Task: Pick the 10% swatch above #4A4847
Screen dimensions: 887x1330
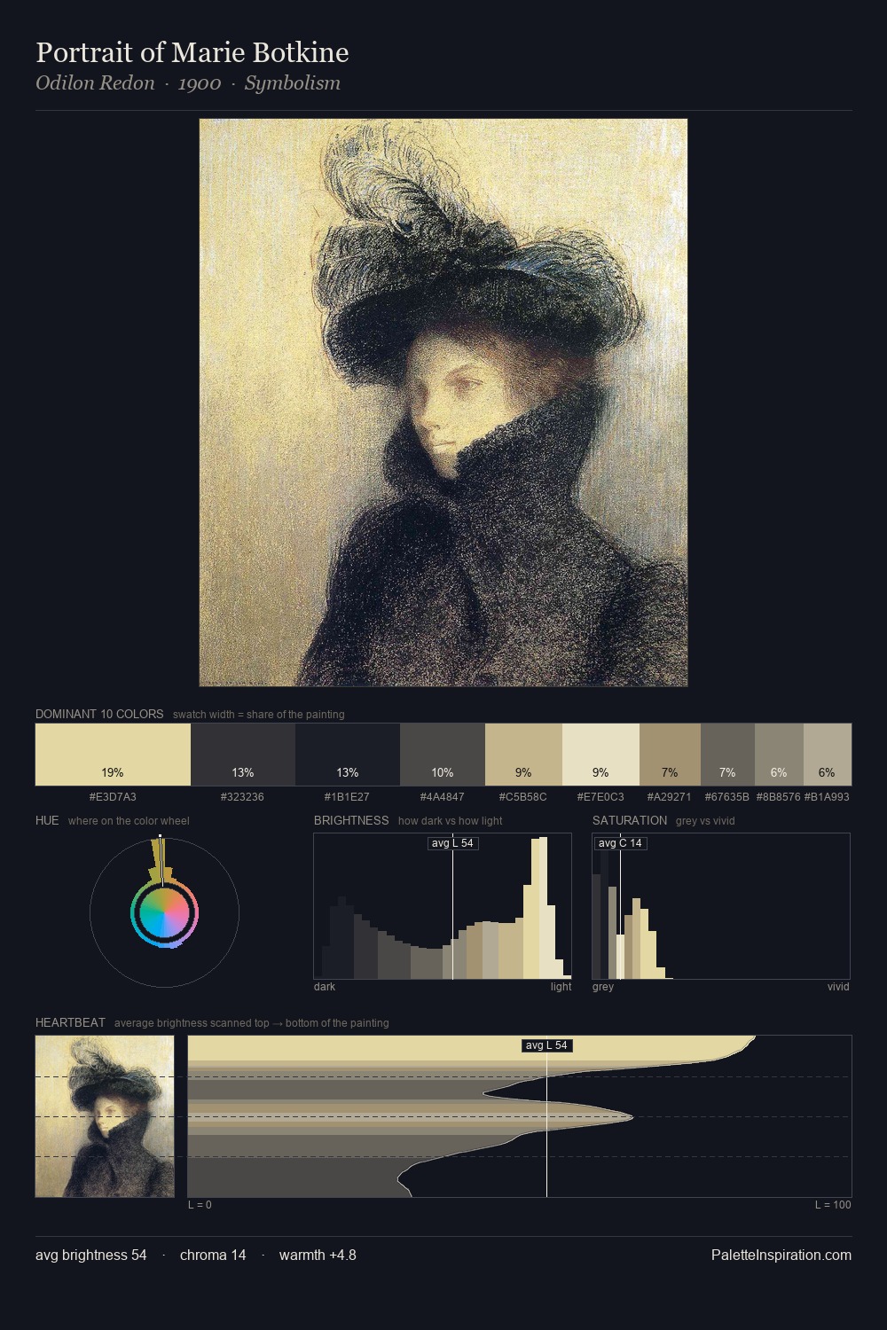Action: click(x=443, y=755)
